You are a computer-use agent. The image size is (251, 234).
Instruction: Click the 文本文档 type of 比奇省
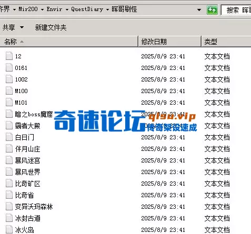217,195
